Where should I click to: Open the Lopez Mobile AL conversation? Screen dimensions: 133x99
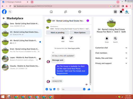[21, 59]
